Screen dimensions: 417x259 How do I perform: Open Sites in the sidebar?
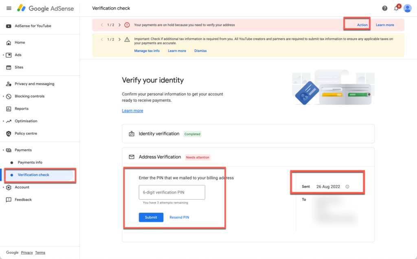point(19,67)
